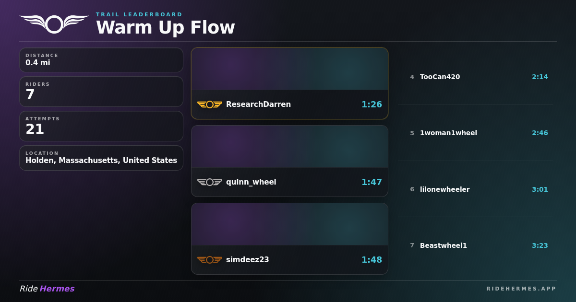
Task: Select the ResearchDarren rider name
Action: (258, 105)
